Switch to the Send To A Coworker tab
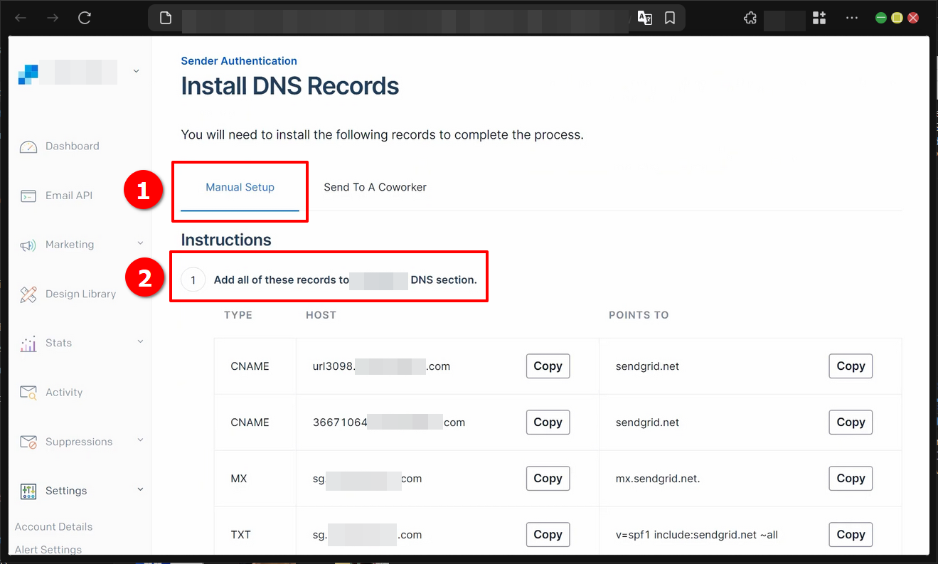Image resolution: width=938 pixels, height=564 pixels. (375, 187)
